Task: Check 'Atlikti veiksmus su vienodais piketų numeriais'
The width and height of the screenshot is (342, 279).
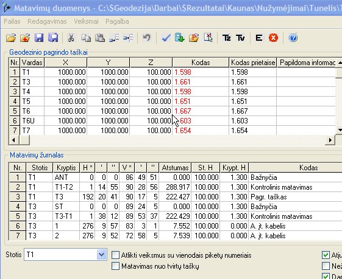Action: pos(115,255)
